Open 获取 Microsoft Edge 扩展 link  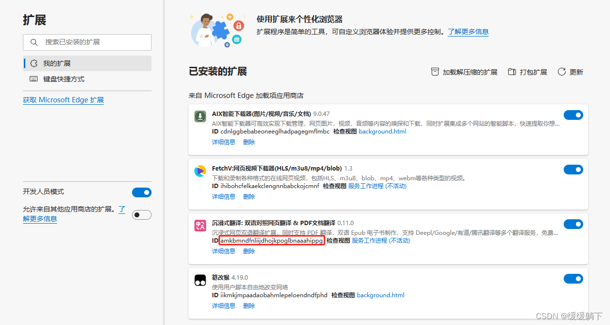pos(63,100)
